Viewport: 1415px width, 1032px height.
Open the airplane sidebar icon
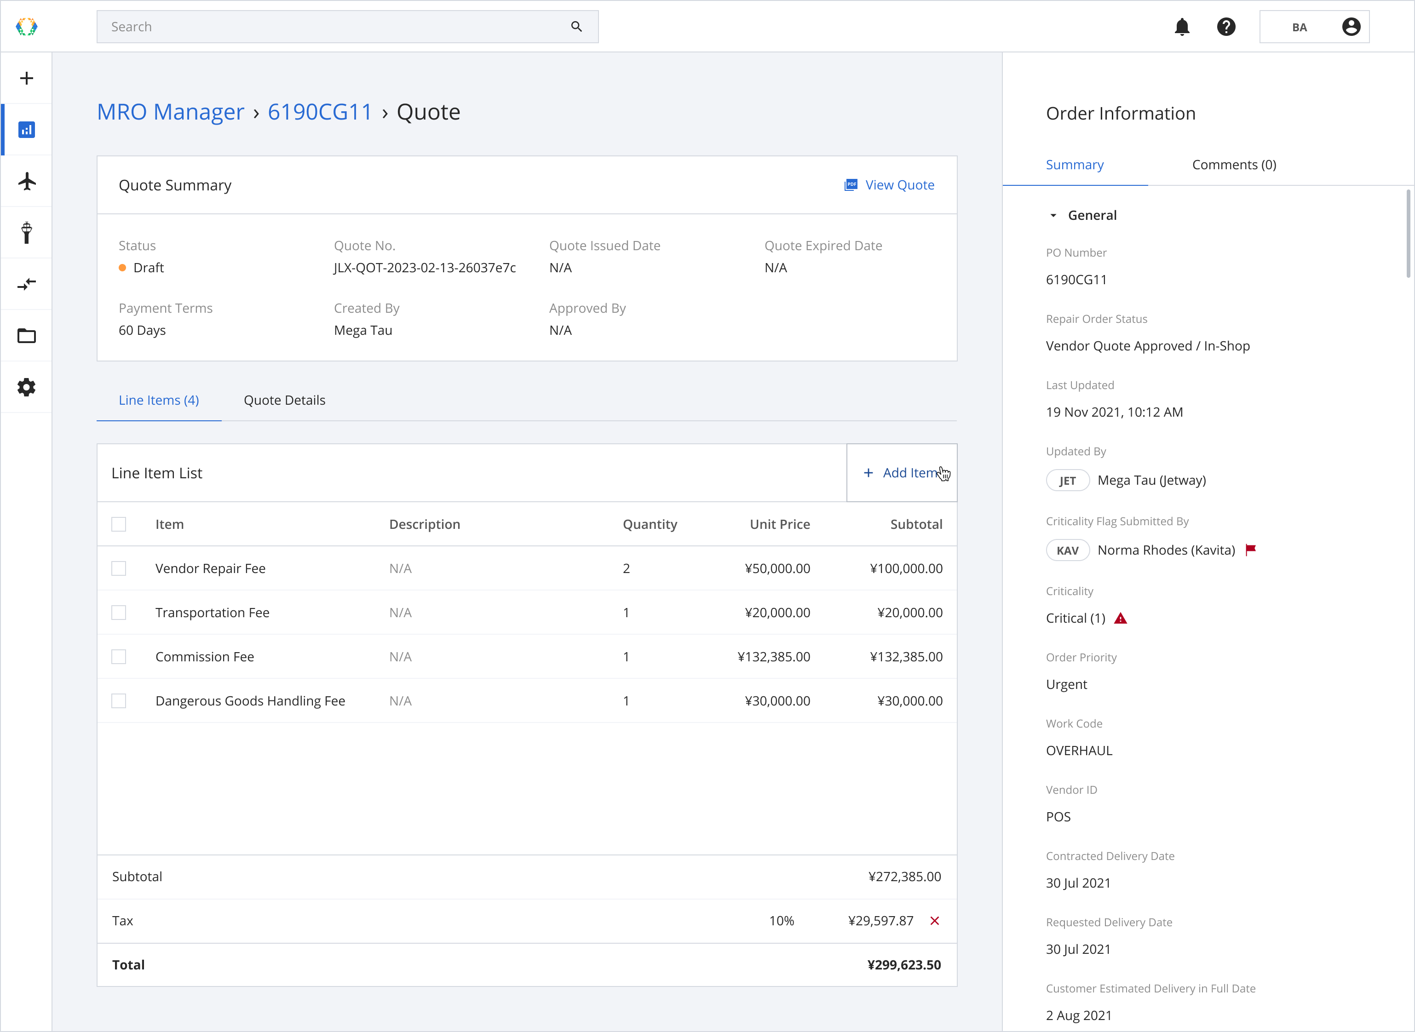pyautogui.click(x=26, y=181)
